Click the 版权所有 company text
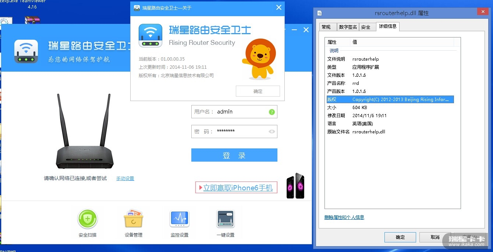 pos(176,76)
